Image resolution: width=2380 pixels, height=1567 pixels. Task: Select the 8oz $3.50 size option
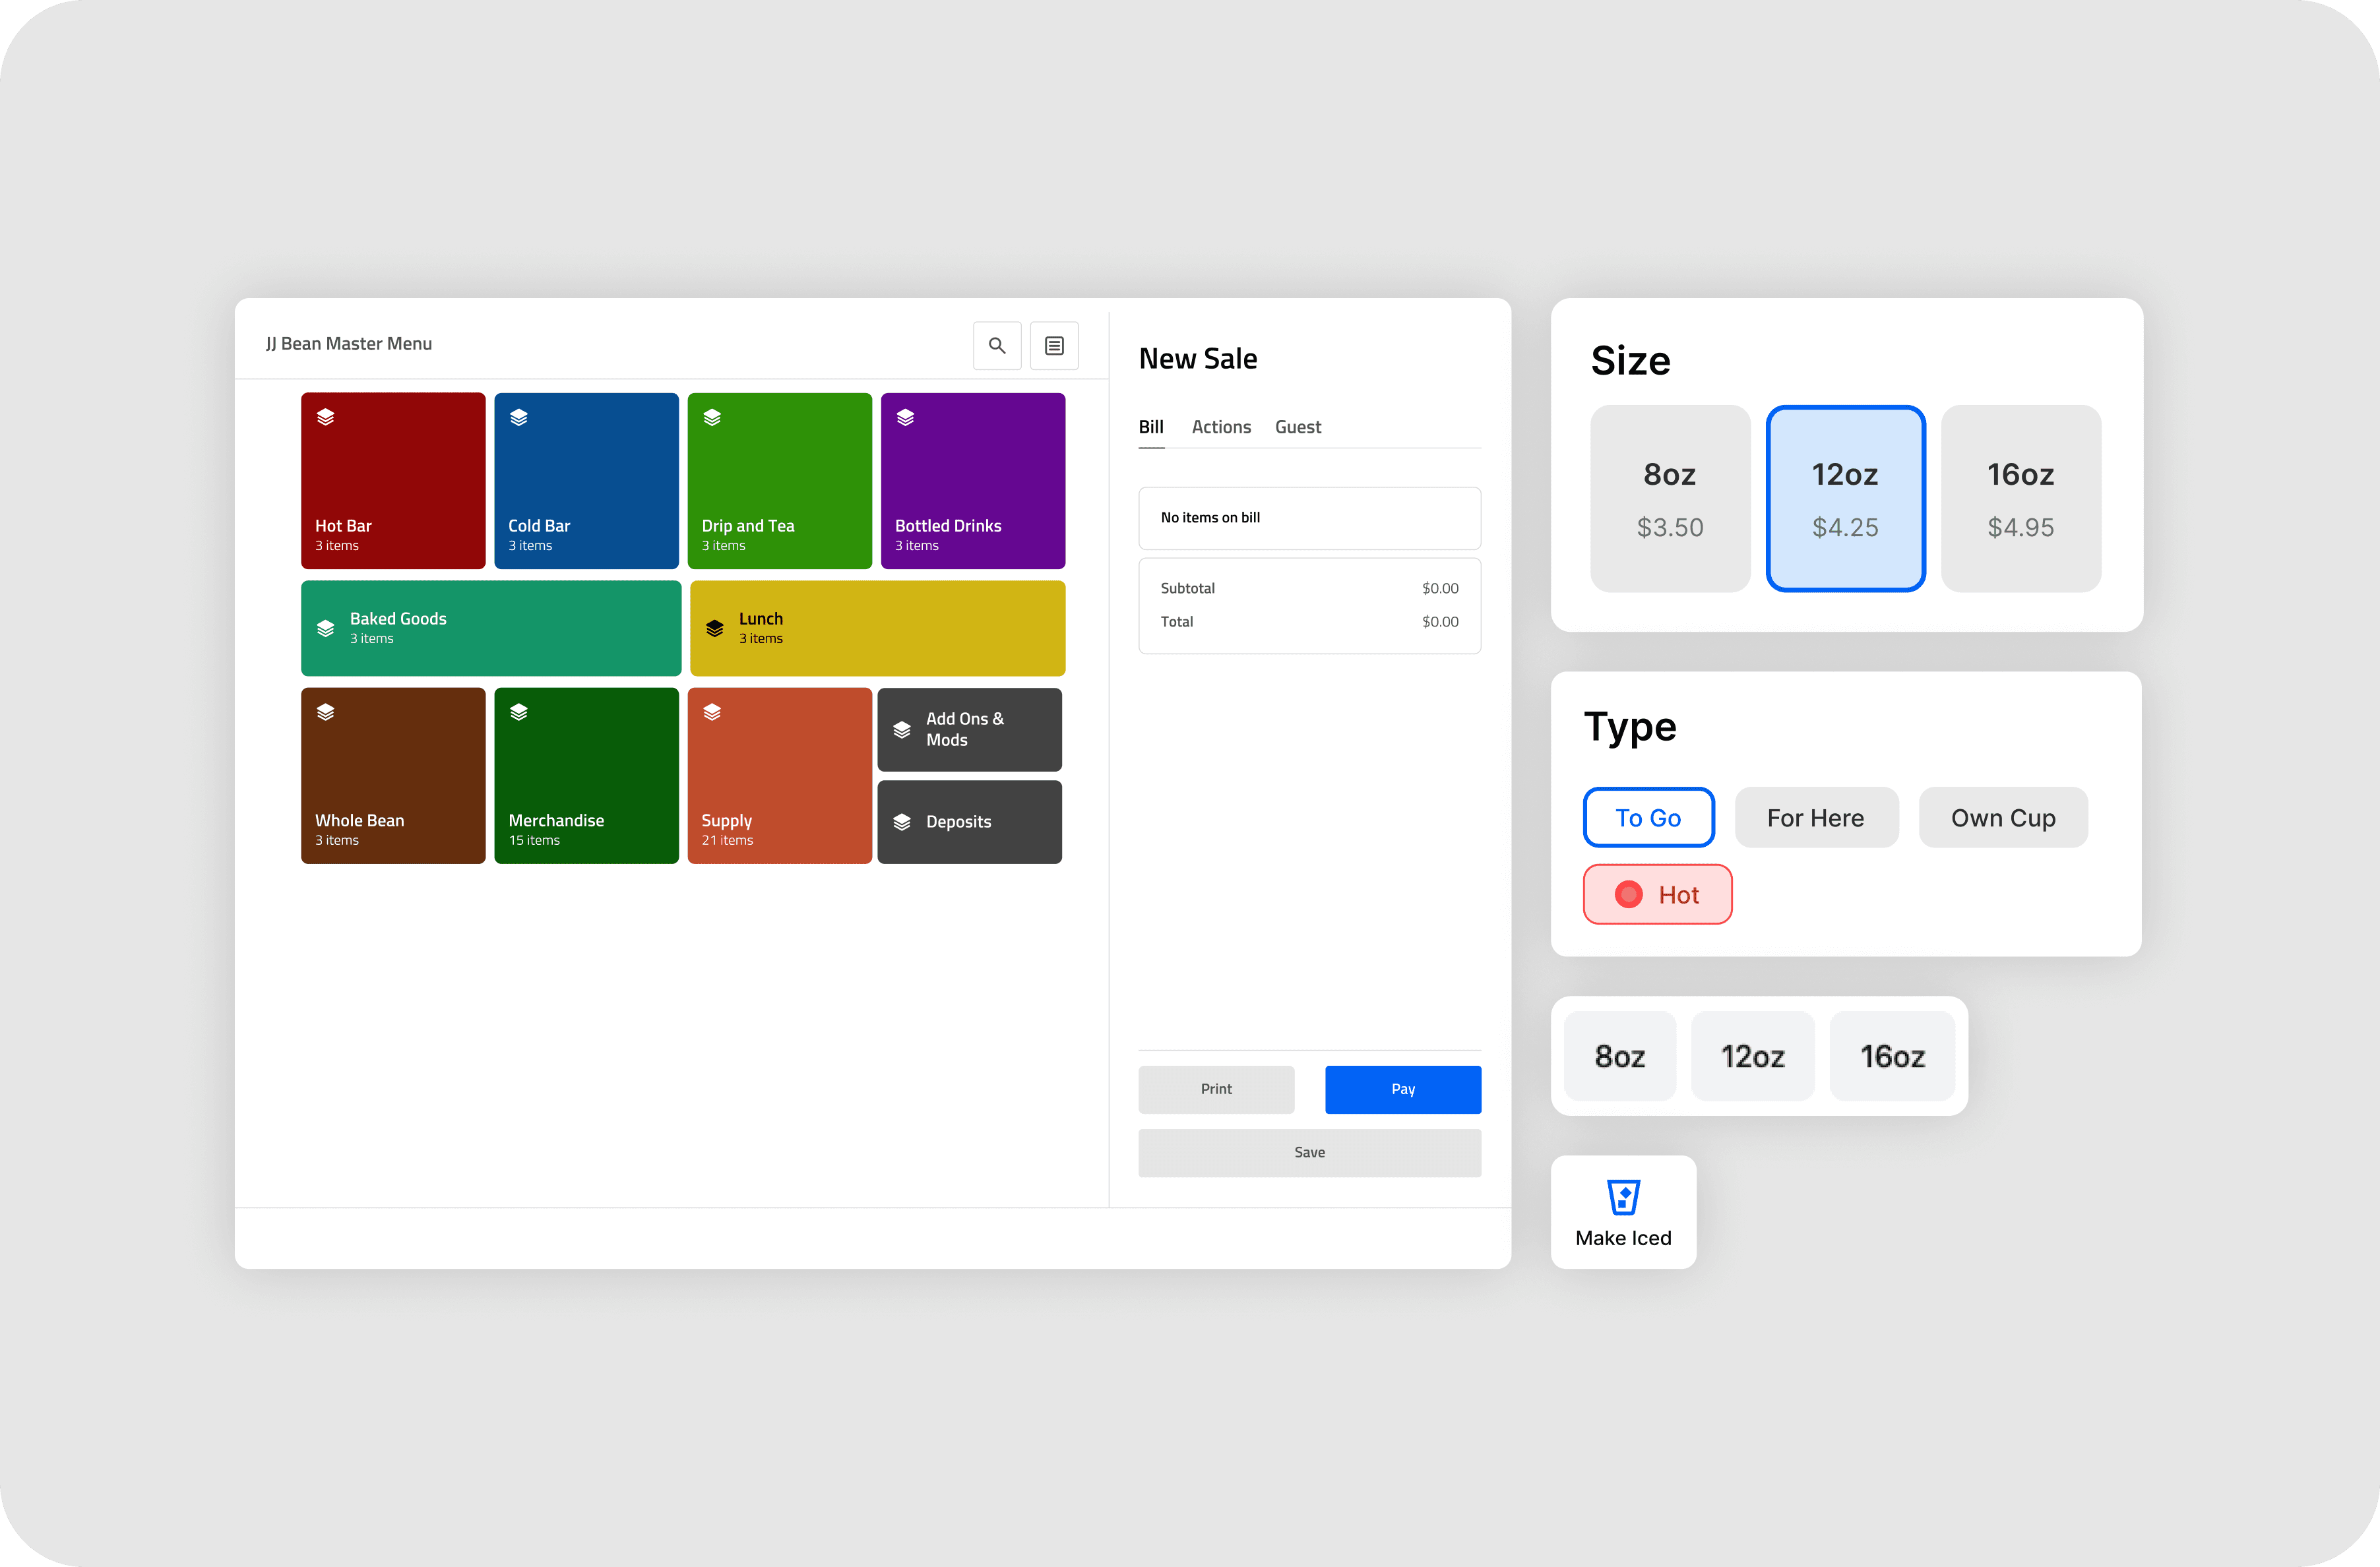[x=1669, y=498]
